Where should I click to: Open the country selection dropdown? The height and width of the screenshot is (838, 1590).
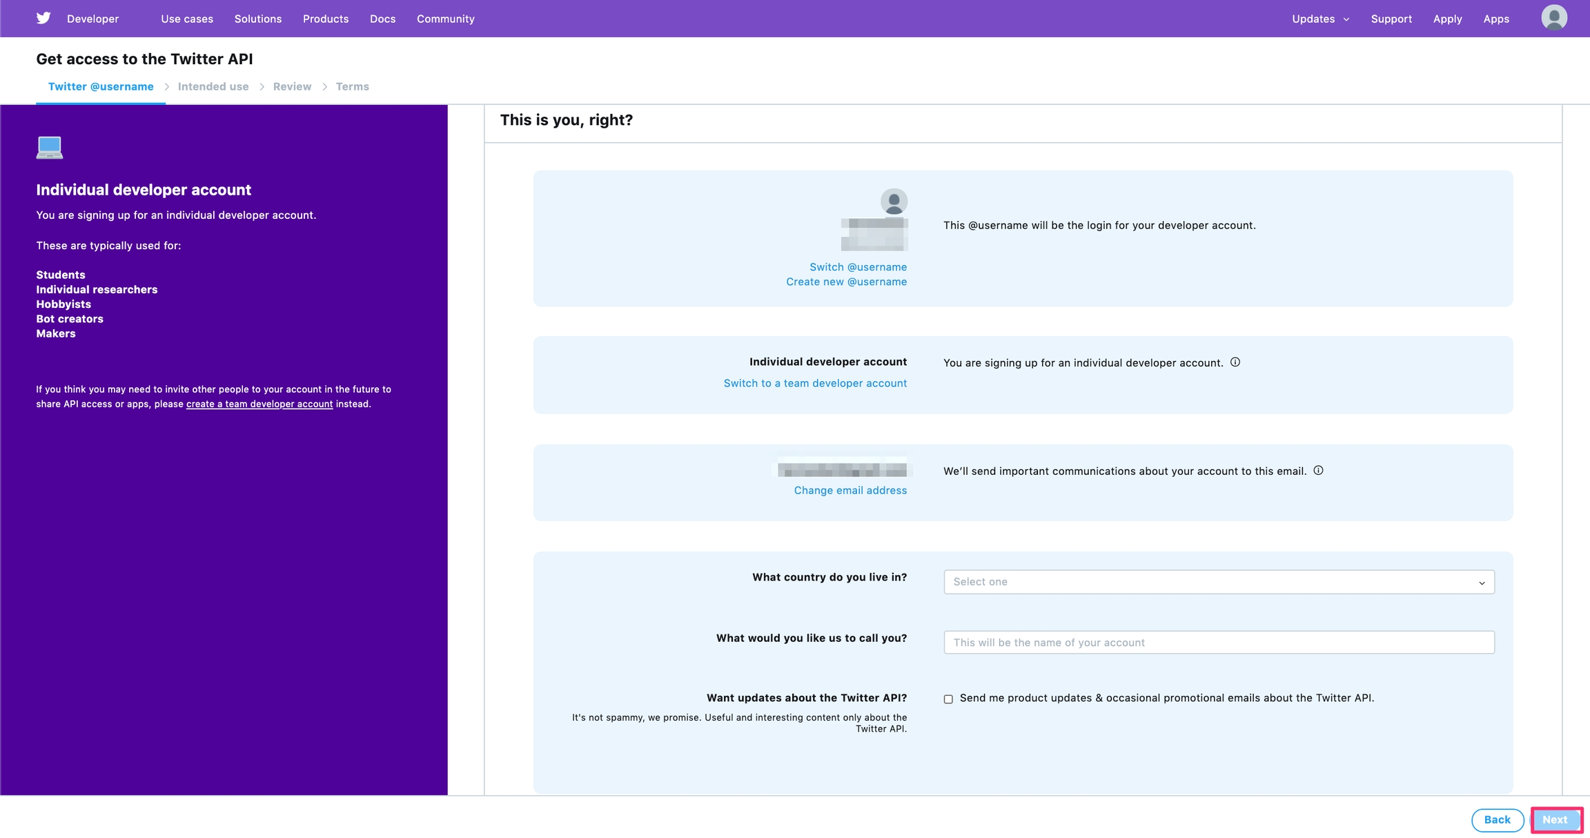tap(1219, 582)
